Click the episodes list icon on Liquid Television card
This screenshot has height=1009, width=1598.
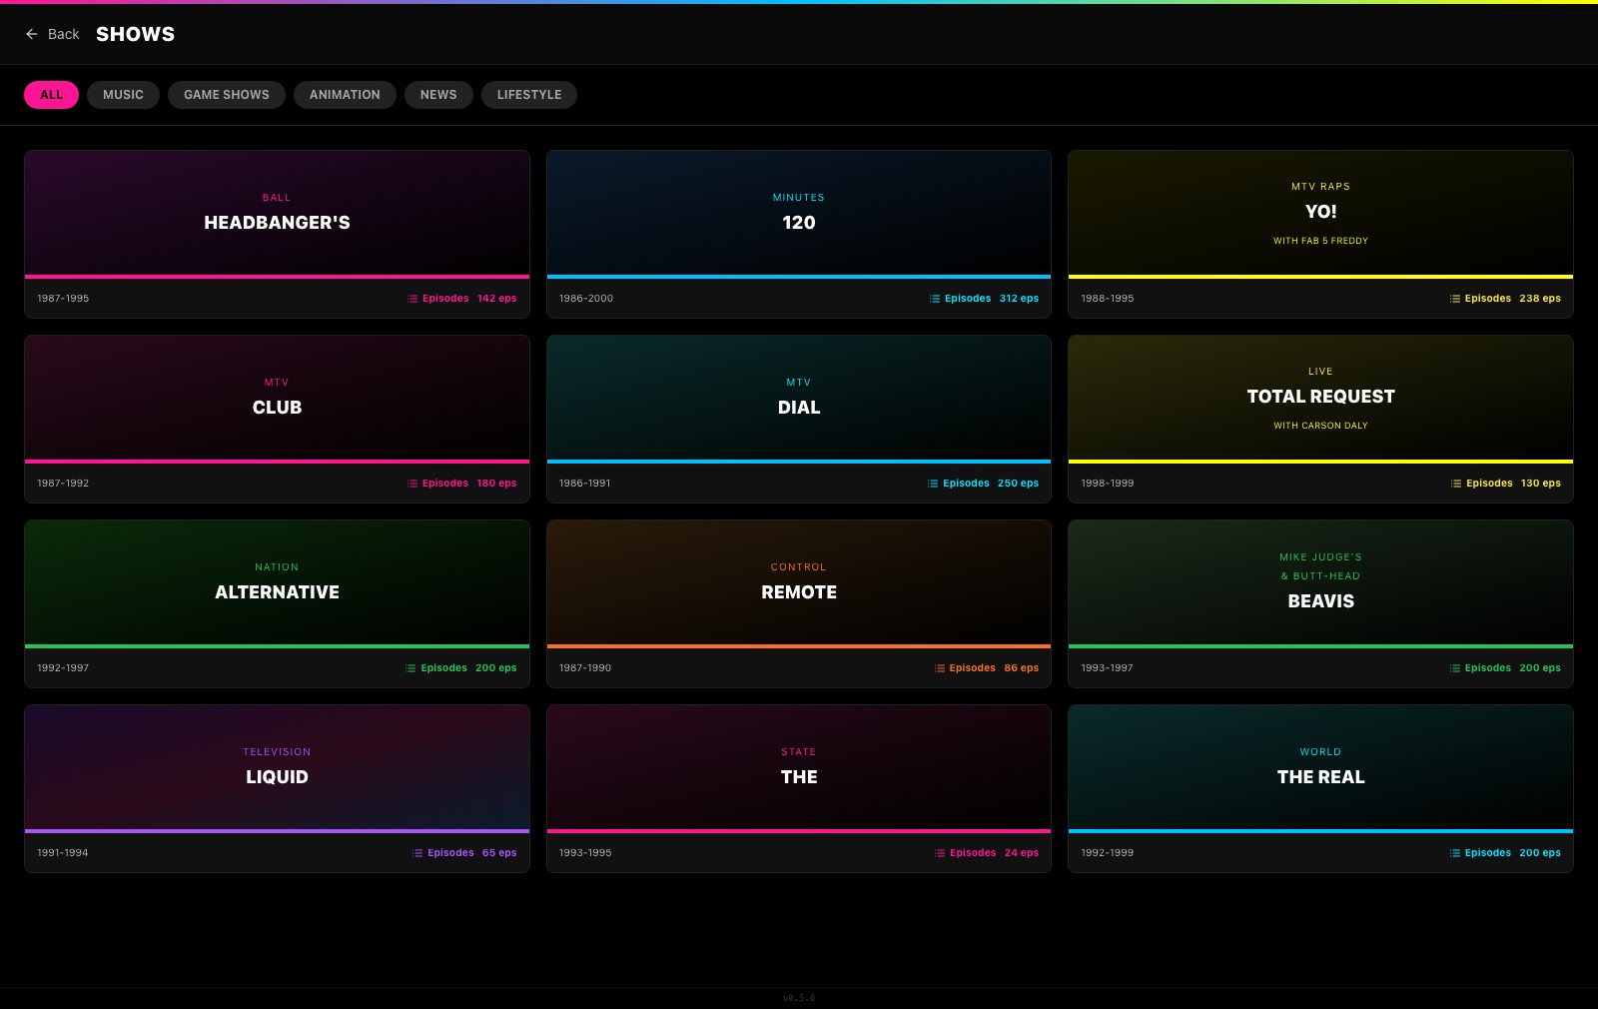point(417,853)
